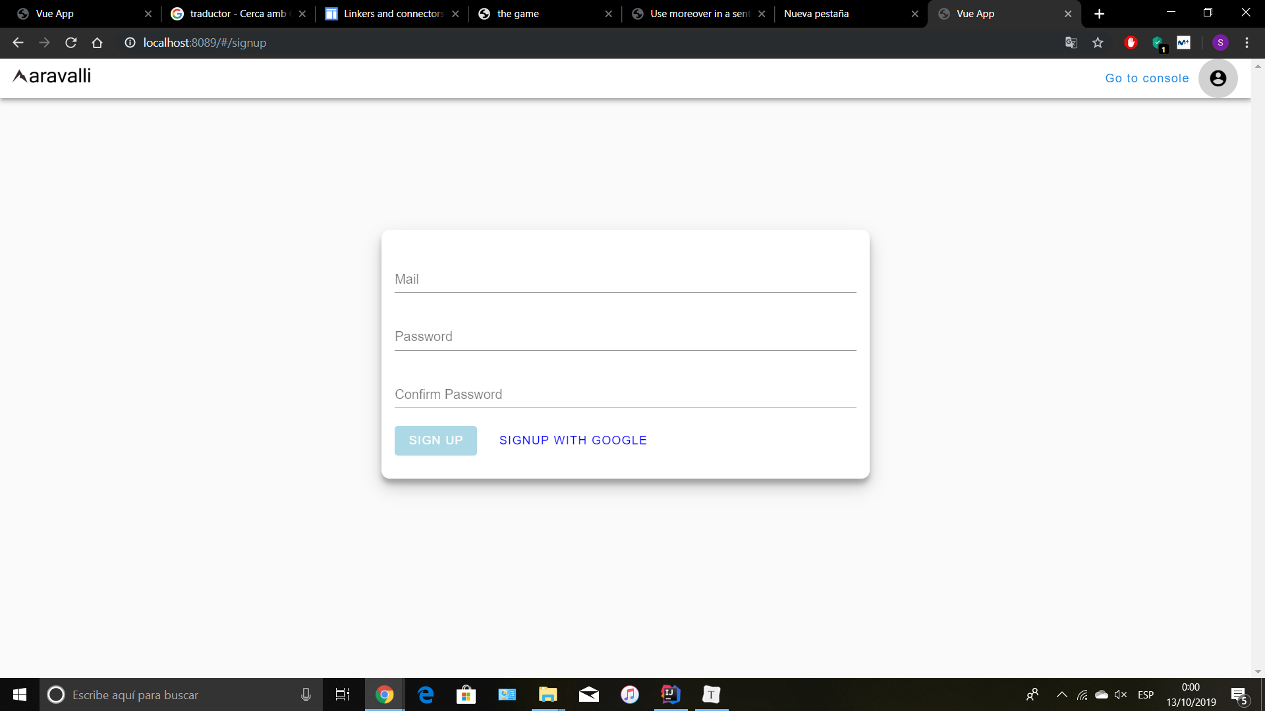This screenshot has height=711, width=1265.
Task: Click SIGNUP WITH GOOGLE button
Action: (x=573, y=440)
